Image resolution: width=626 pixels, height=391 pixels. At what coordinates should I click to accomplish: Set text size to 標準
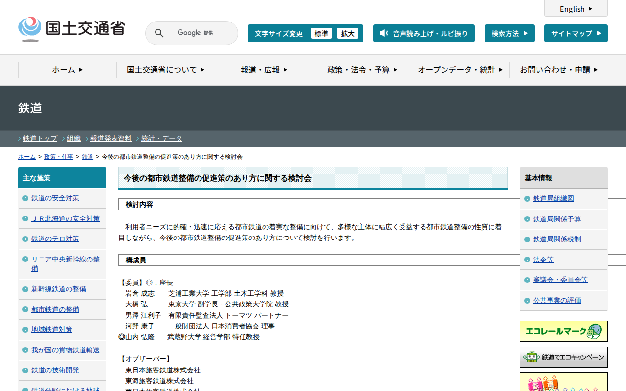(321, 33)
